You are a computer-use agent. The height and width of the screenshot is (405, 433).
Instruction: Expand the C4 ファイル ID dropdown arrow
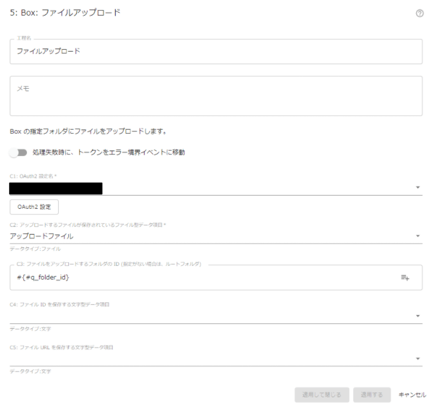[x=418, y=316]
